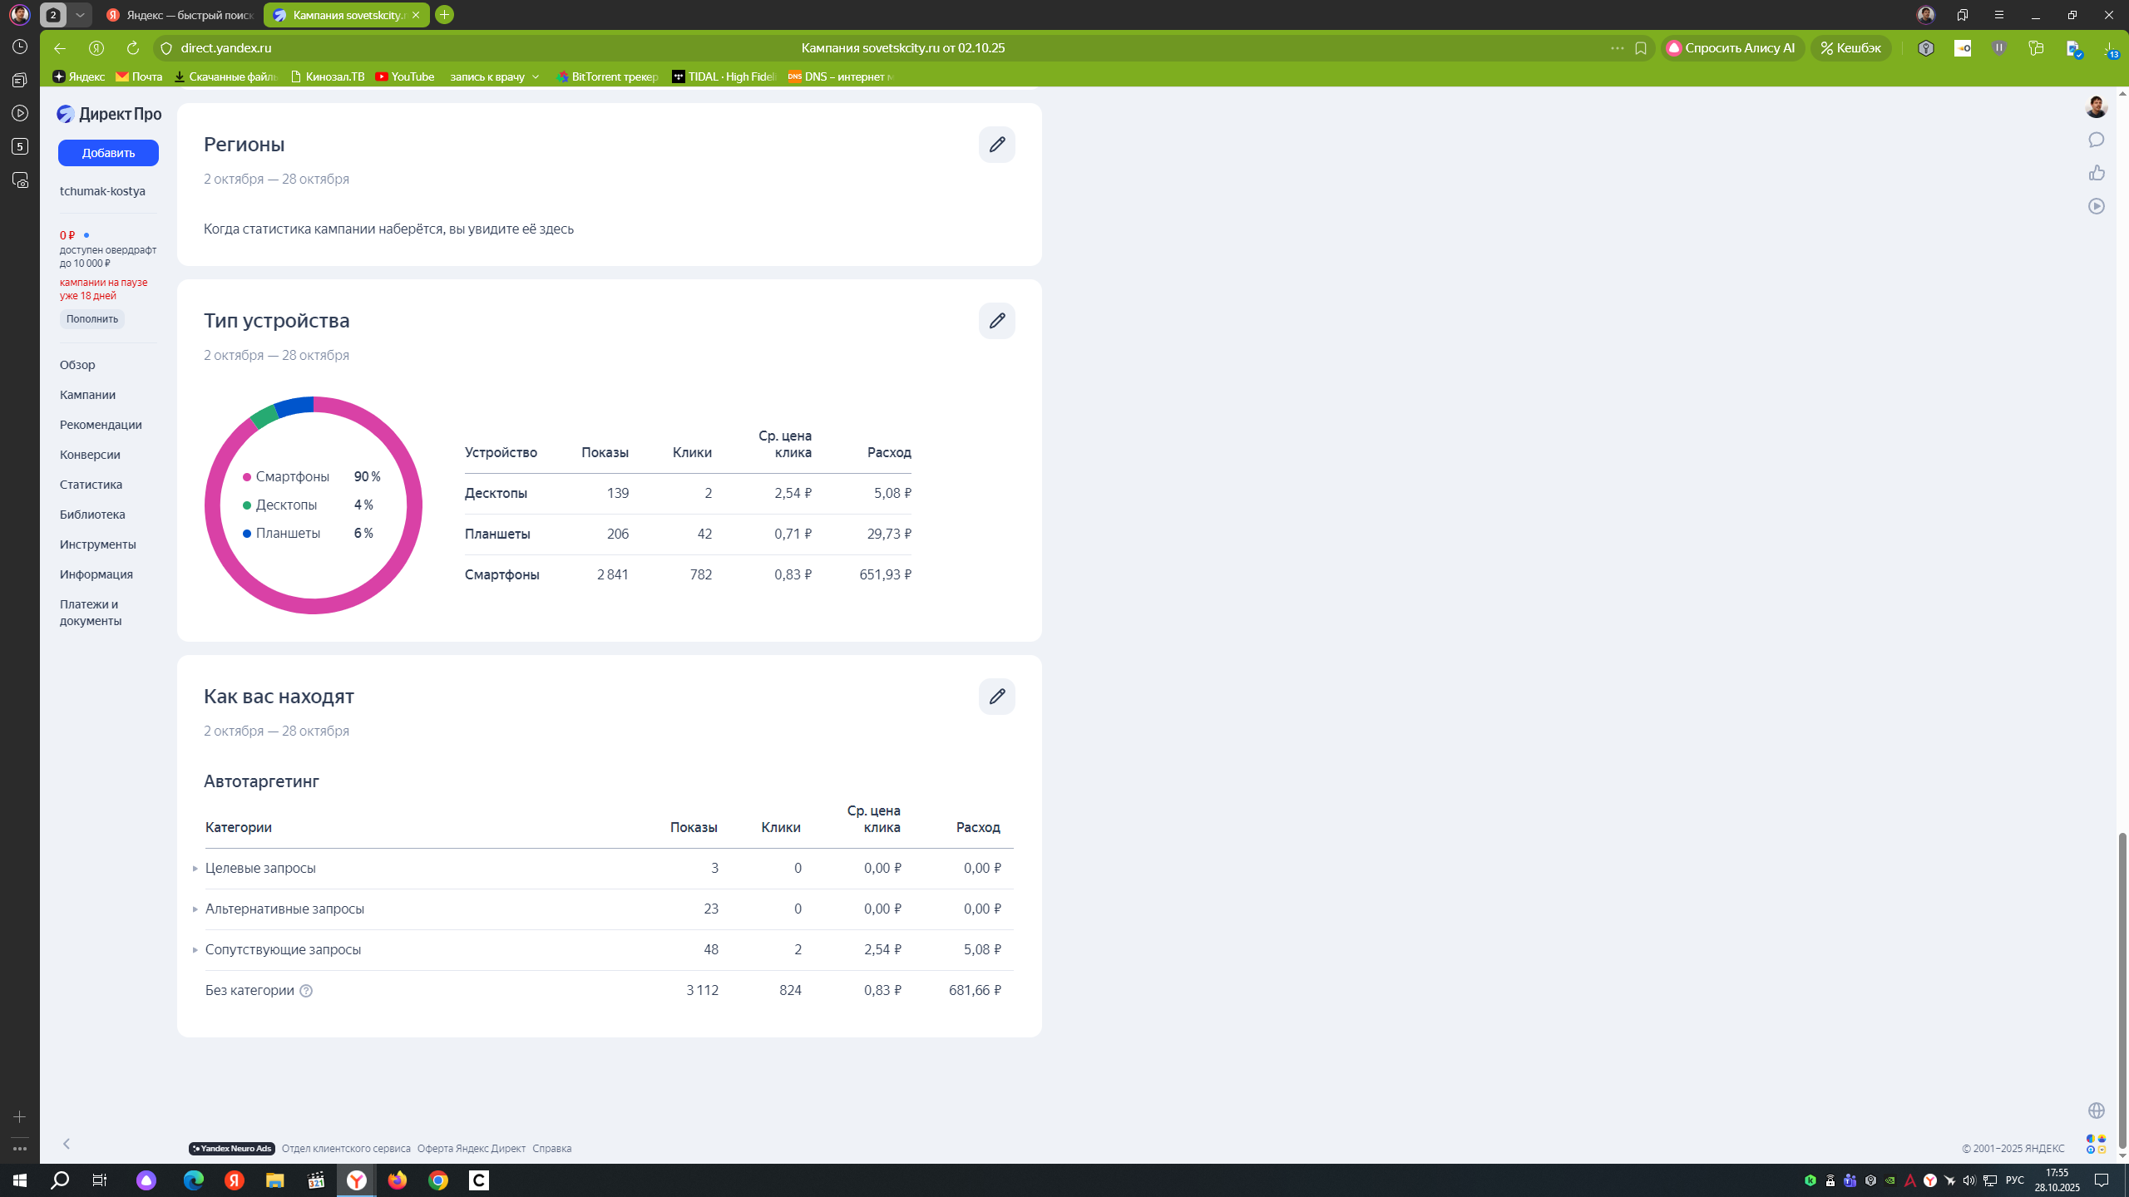2129x1197 pixels.
Task: Open Оферта Яндекс Директ link
Action: click(x=472, y=1149)
